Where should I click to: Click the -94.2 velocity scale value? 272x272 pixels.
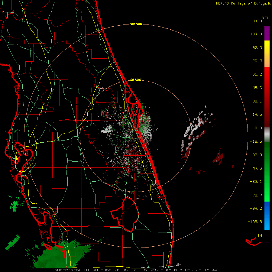(x=256, y=209)
